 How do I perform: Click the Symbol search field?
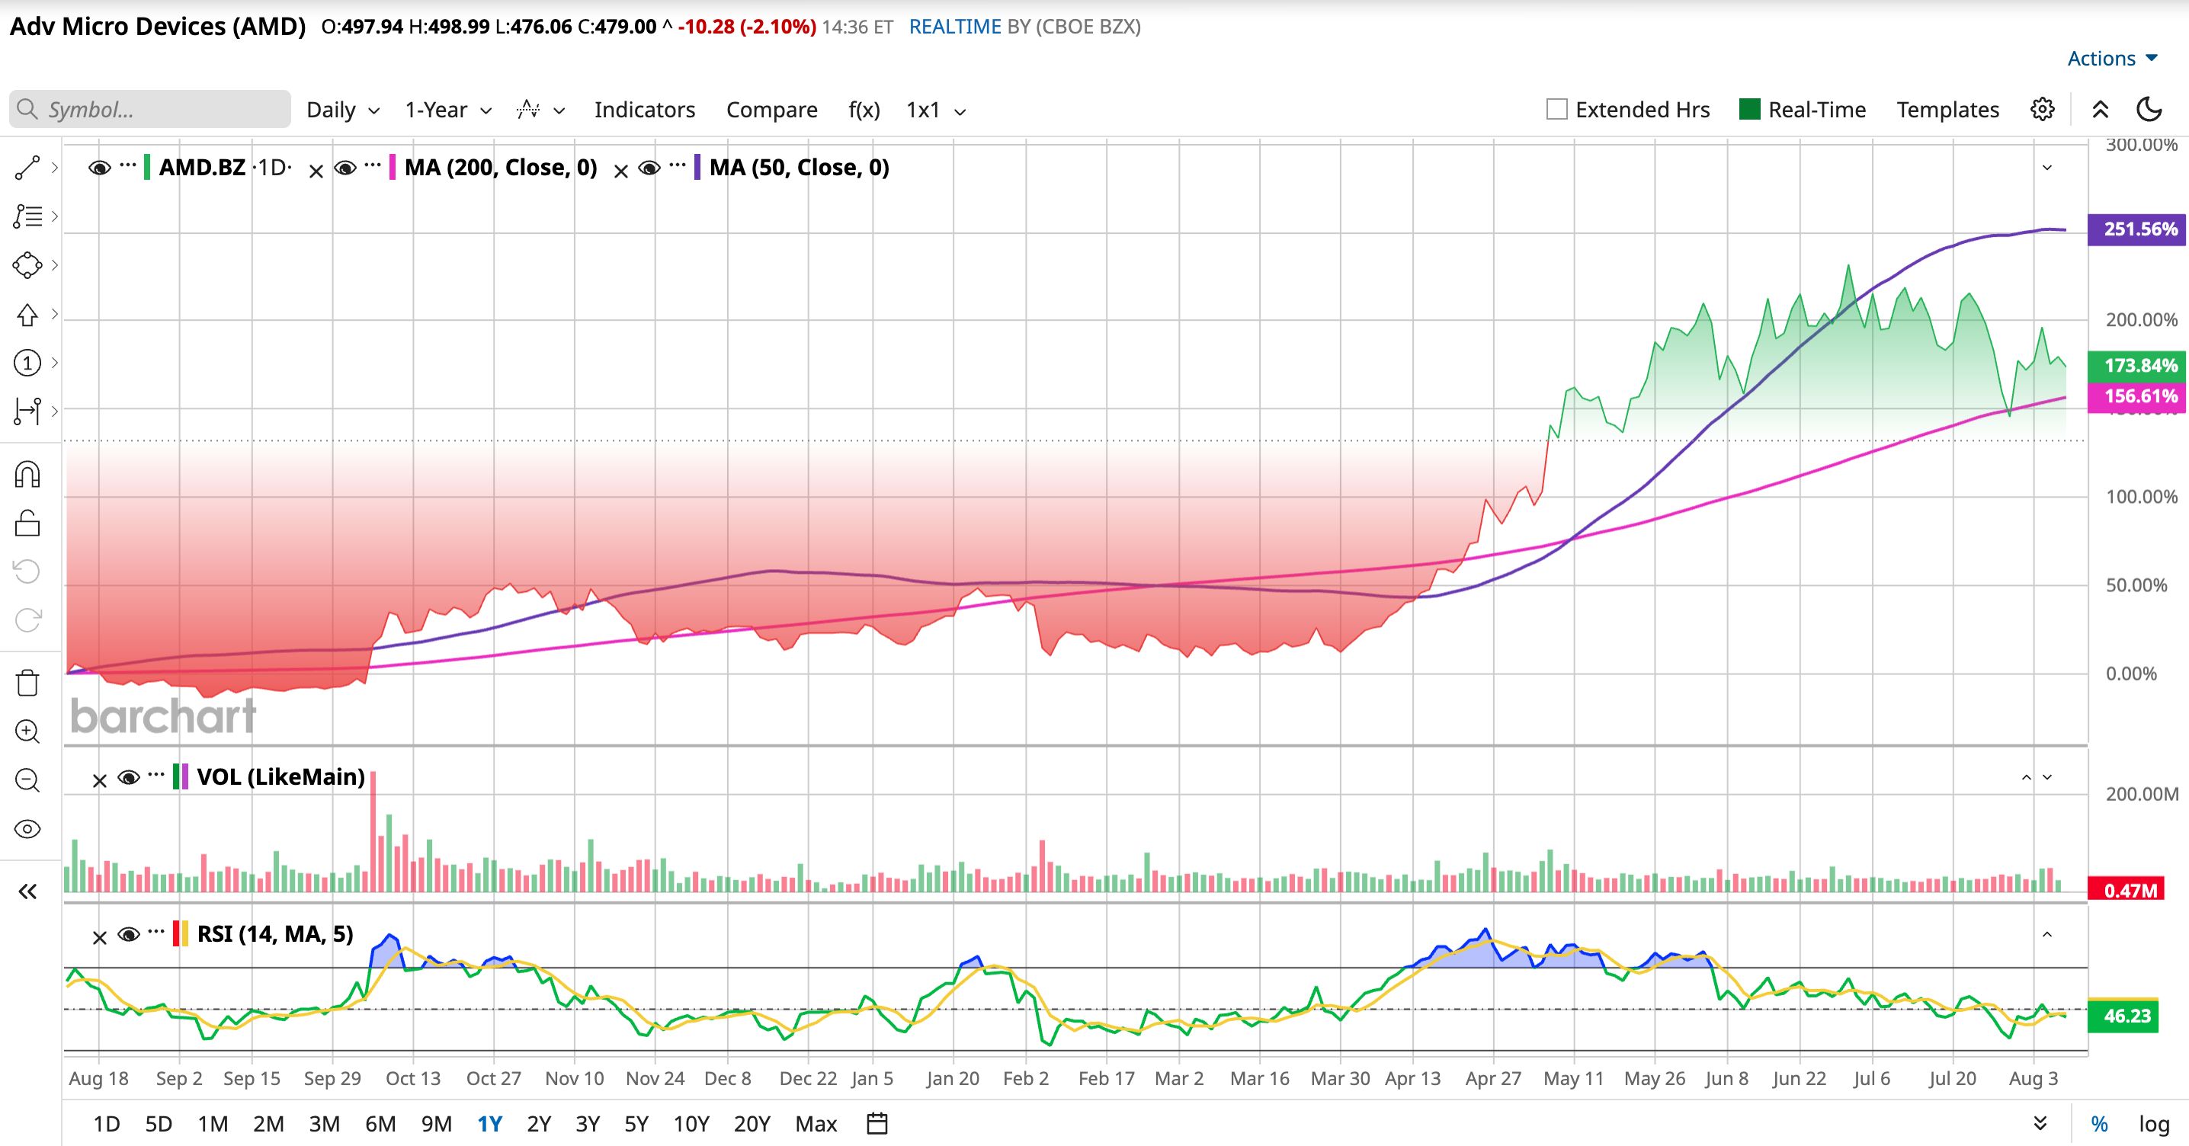150,110
